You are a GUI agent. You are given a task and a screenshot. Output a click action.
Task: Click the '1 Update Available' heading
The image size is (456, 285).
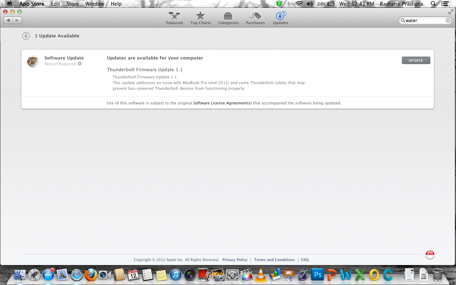pyautogui.click(x=57, y=36)
